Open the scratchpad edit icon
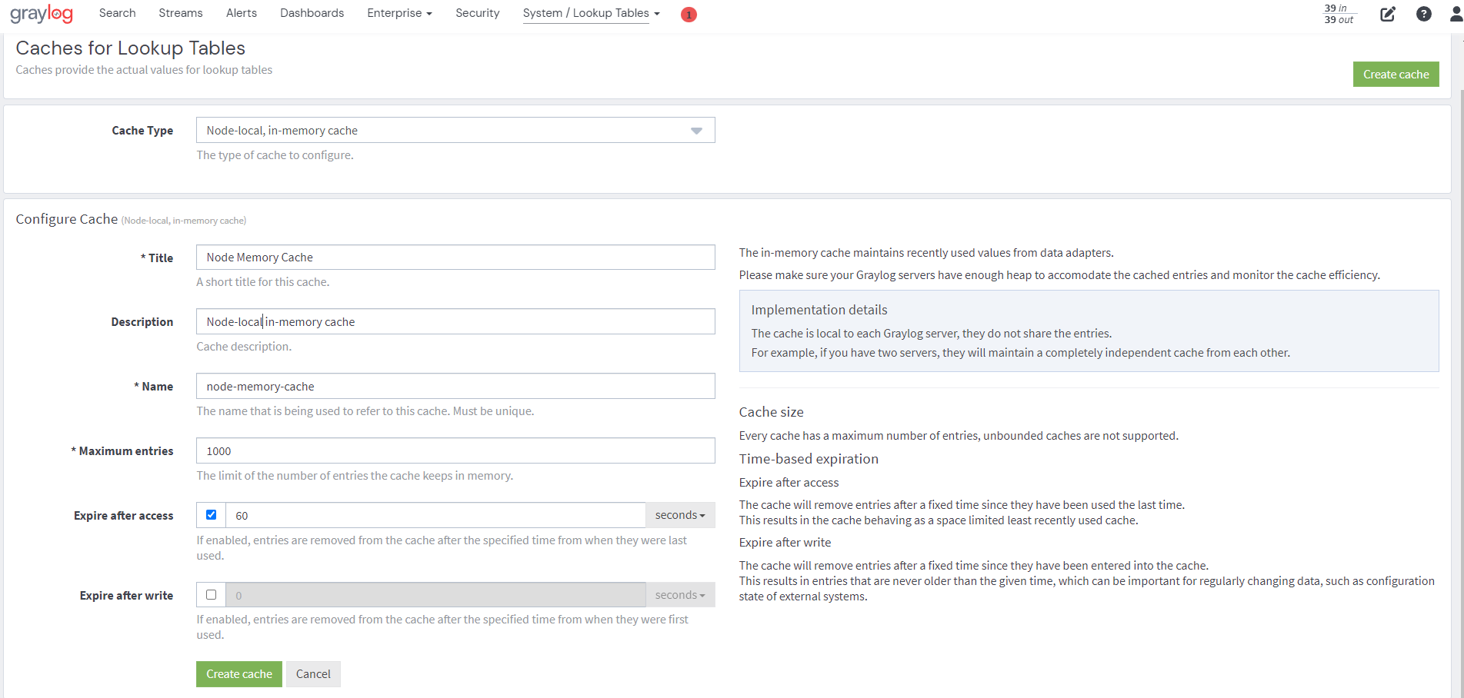 1387,14
